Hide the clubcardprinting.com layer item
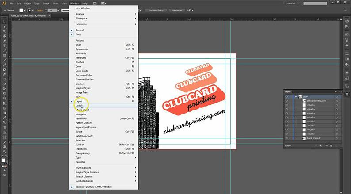The height and width of the screenshot is (194, 351). point(286,101)
